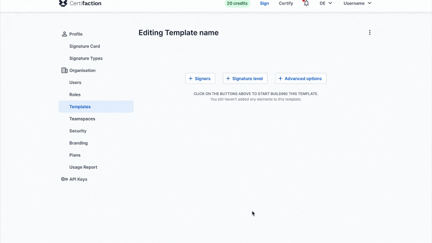Click the Profile person icon

point(64,34)
